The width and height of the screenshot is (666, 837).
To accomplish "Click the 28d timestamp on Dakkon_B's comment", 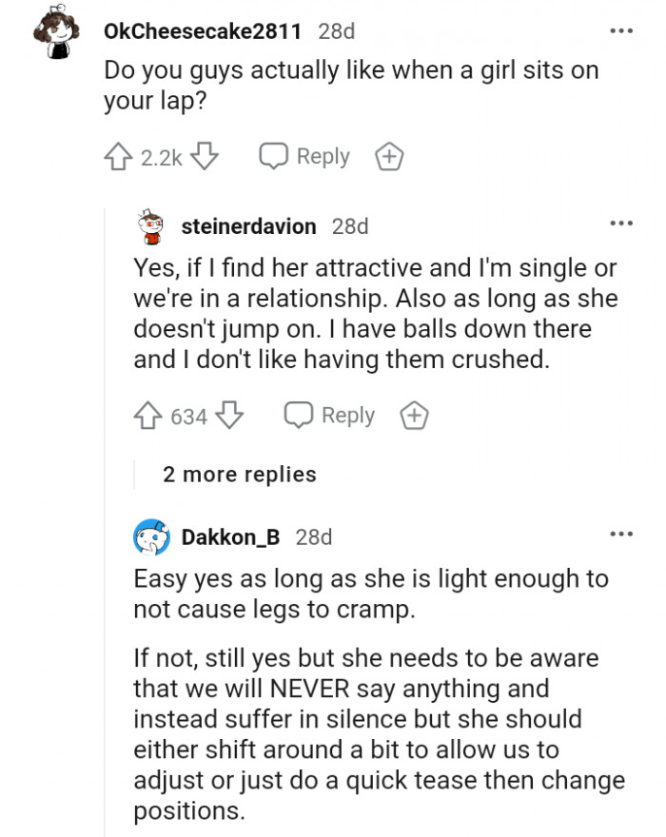I will 314,537.
